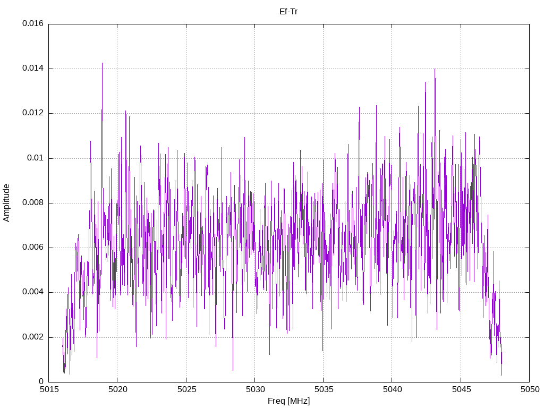Screen dimensions: 544x408
Task: Click the 0 y-axis tick label
Action: point(41,382)
